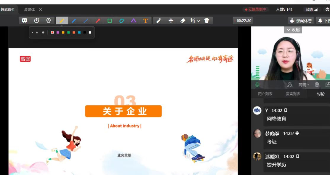The width and height of the screenshot is (330, 175).
Task: Select the green rectangle shape tool
Action: pyautogui.click(x=110, y=21)
